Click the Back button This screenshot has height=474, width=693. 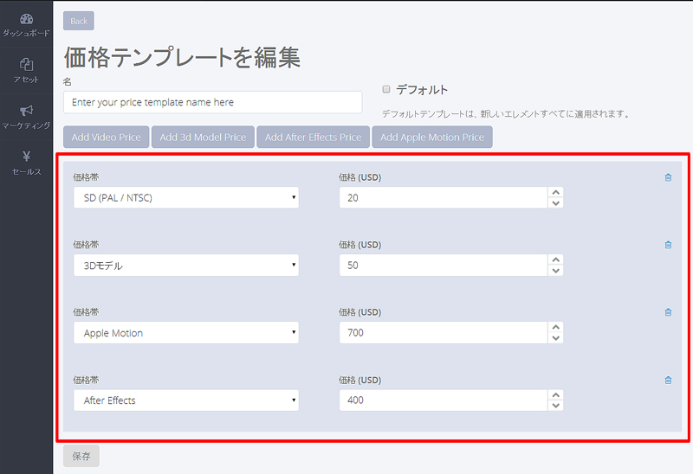point(79,21)
